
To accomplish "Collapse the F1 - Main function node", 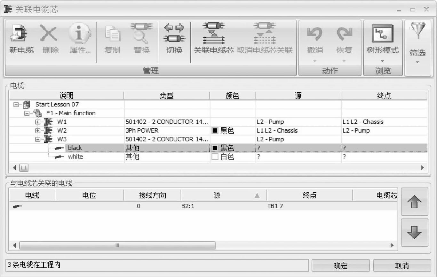I will click(27, 113).
